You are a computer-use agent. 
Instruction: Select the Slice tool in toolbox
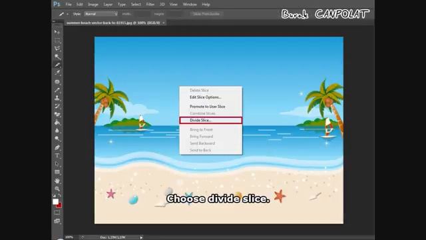click(x=57, y=65)
